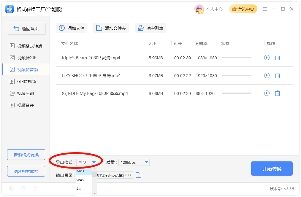This screenshot has height=197, width=301.
Task: Remove ITZY SHOOT! from the list
Action: point(277,75)
